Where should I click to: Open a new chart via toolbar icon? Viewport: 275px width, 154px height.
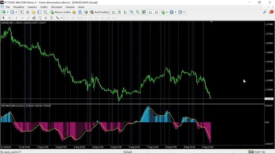tap(3, 12)
